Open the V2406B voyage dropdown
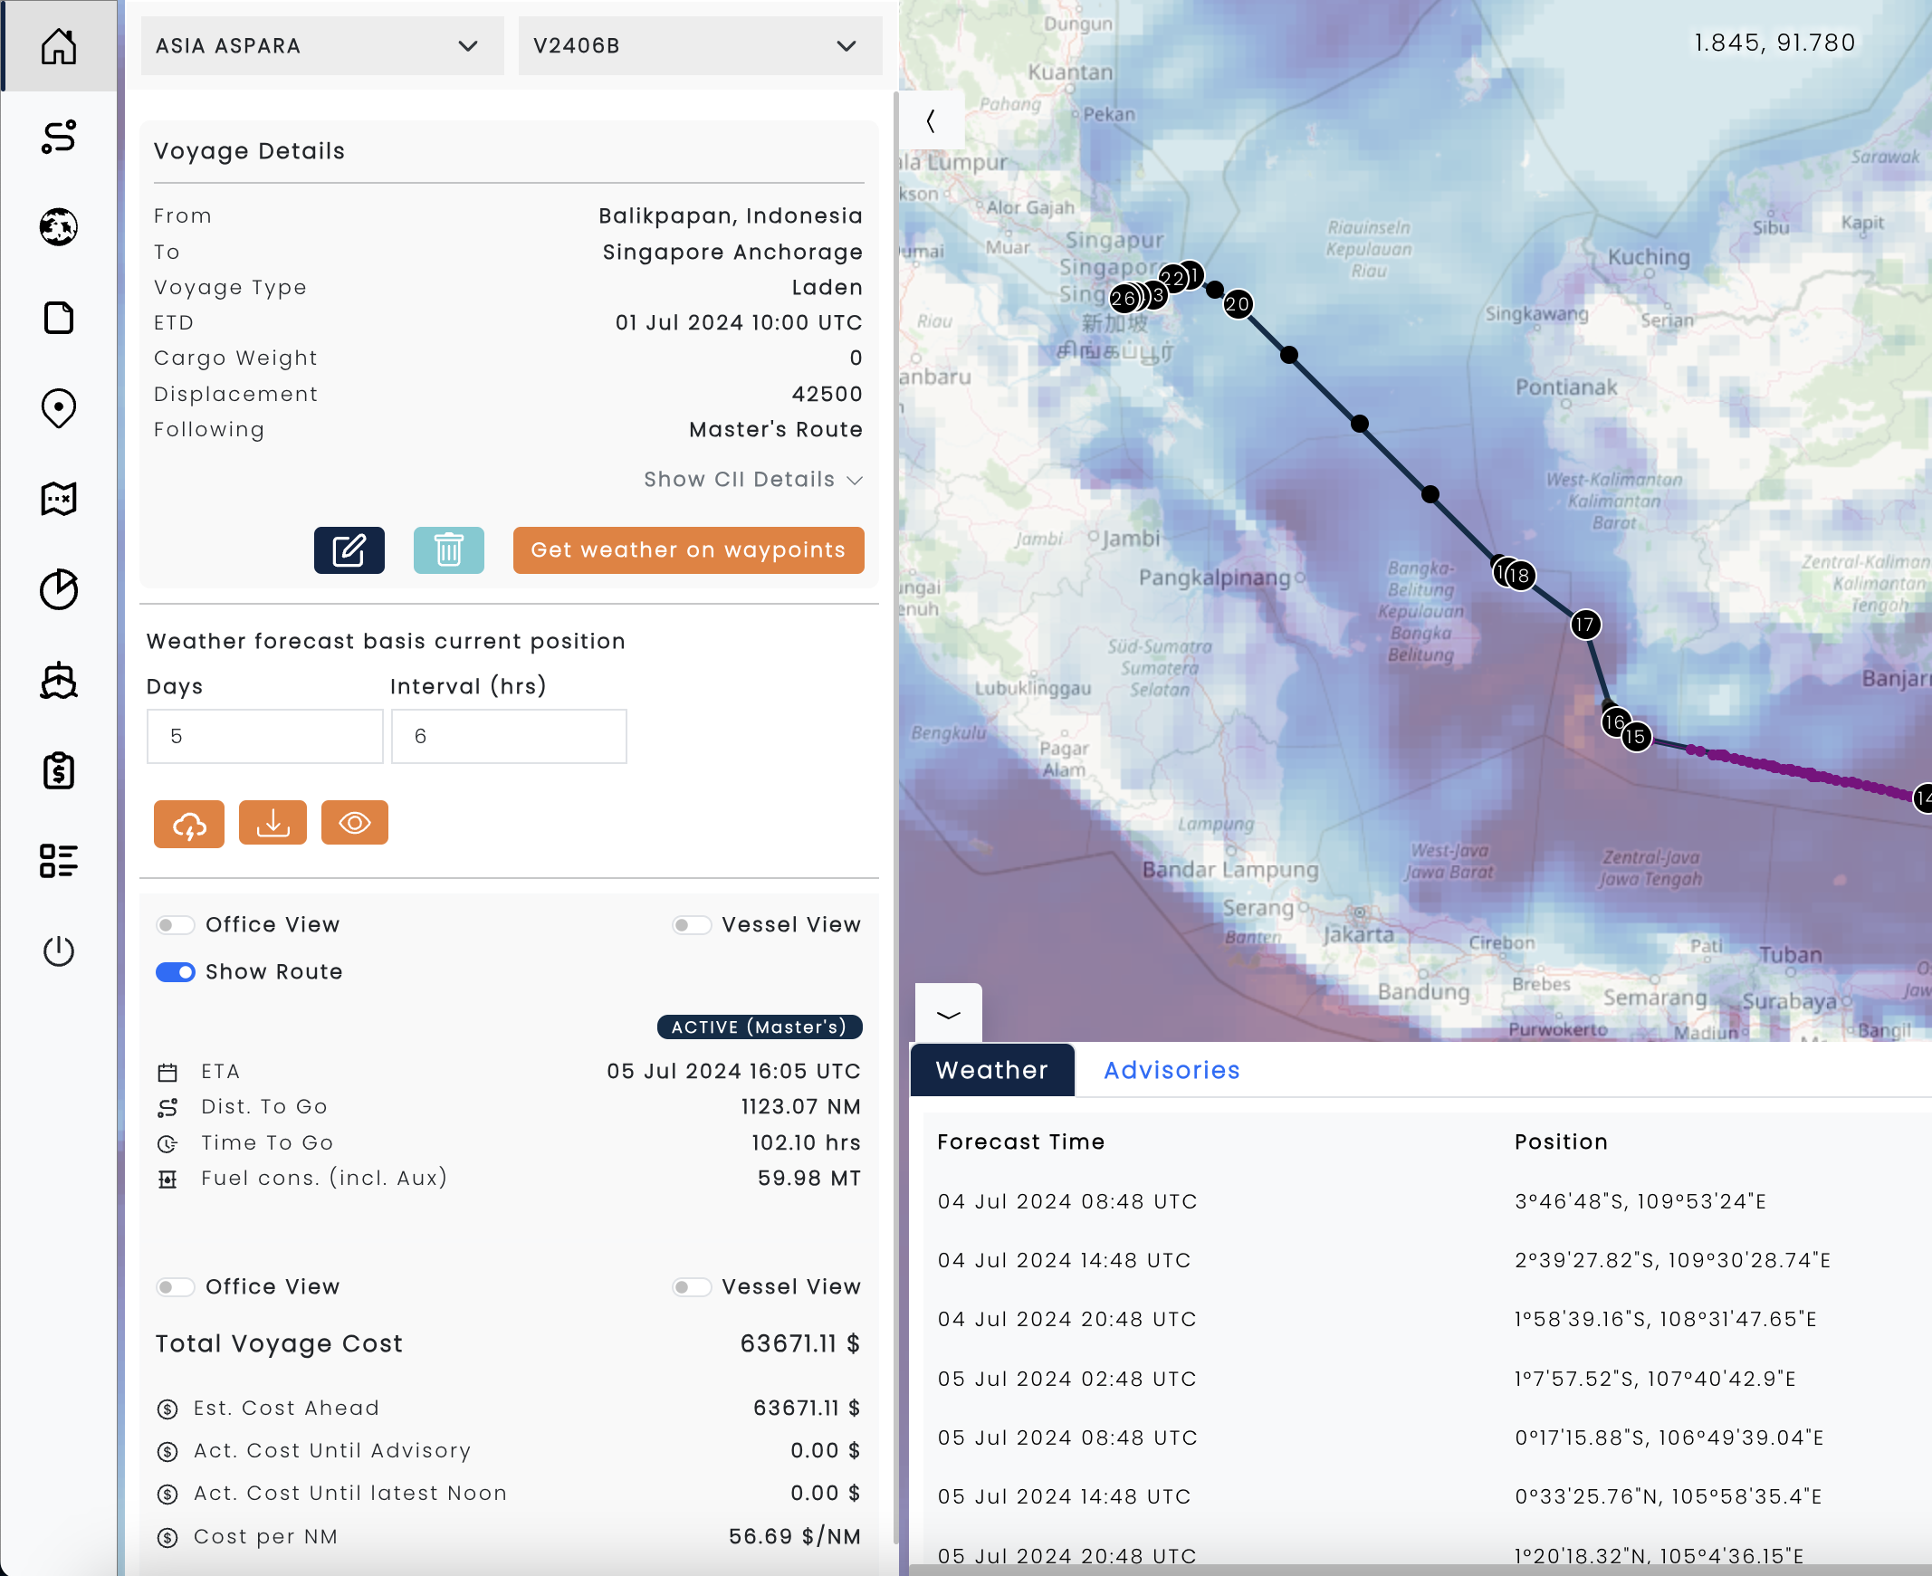Image resolution: width=1932 pixels, height=1576 pixels. [699, 45]
